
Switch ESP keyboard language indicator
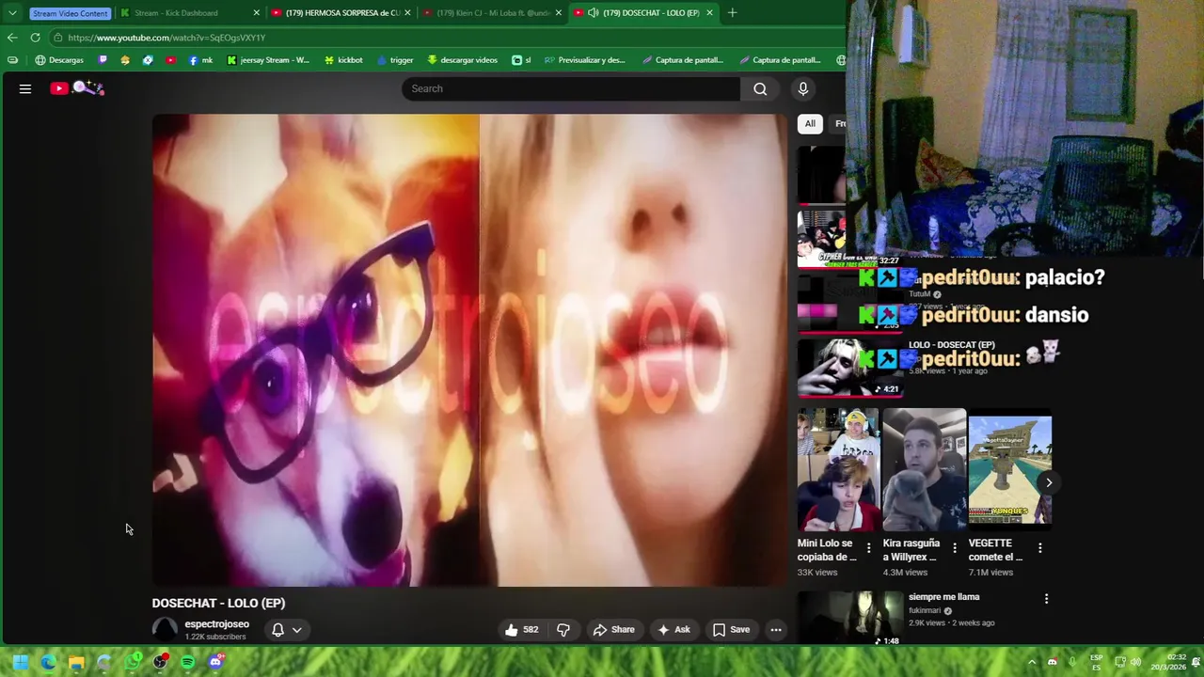[1097, 662]
